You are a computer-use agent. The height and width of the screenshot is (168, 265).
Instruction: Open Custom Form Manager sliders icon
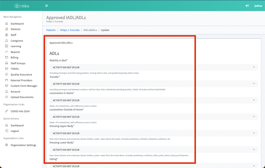click(x=7, y=86)
